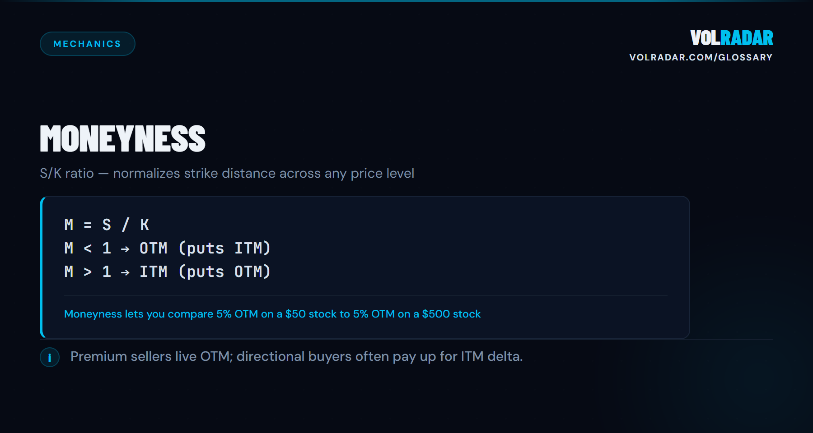Click the MONEYNESS heading
This screenshot has height=433, width=813.
(122, 138)
